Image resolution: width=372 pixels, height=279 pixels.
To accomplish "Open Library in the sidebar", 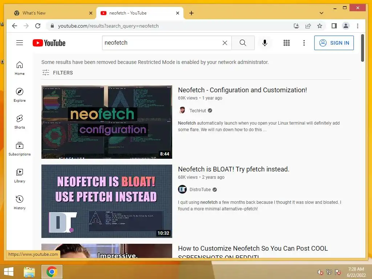I will (x=20, y=176).
